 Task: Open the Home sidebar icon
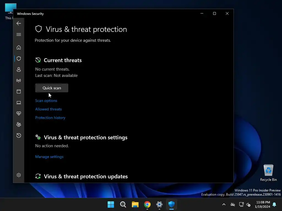[x=19, y=48]
